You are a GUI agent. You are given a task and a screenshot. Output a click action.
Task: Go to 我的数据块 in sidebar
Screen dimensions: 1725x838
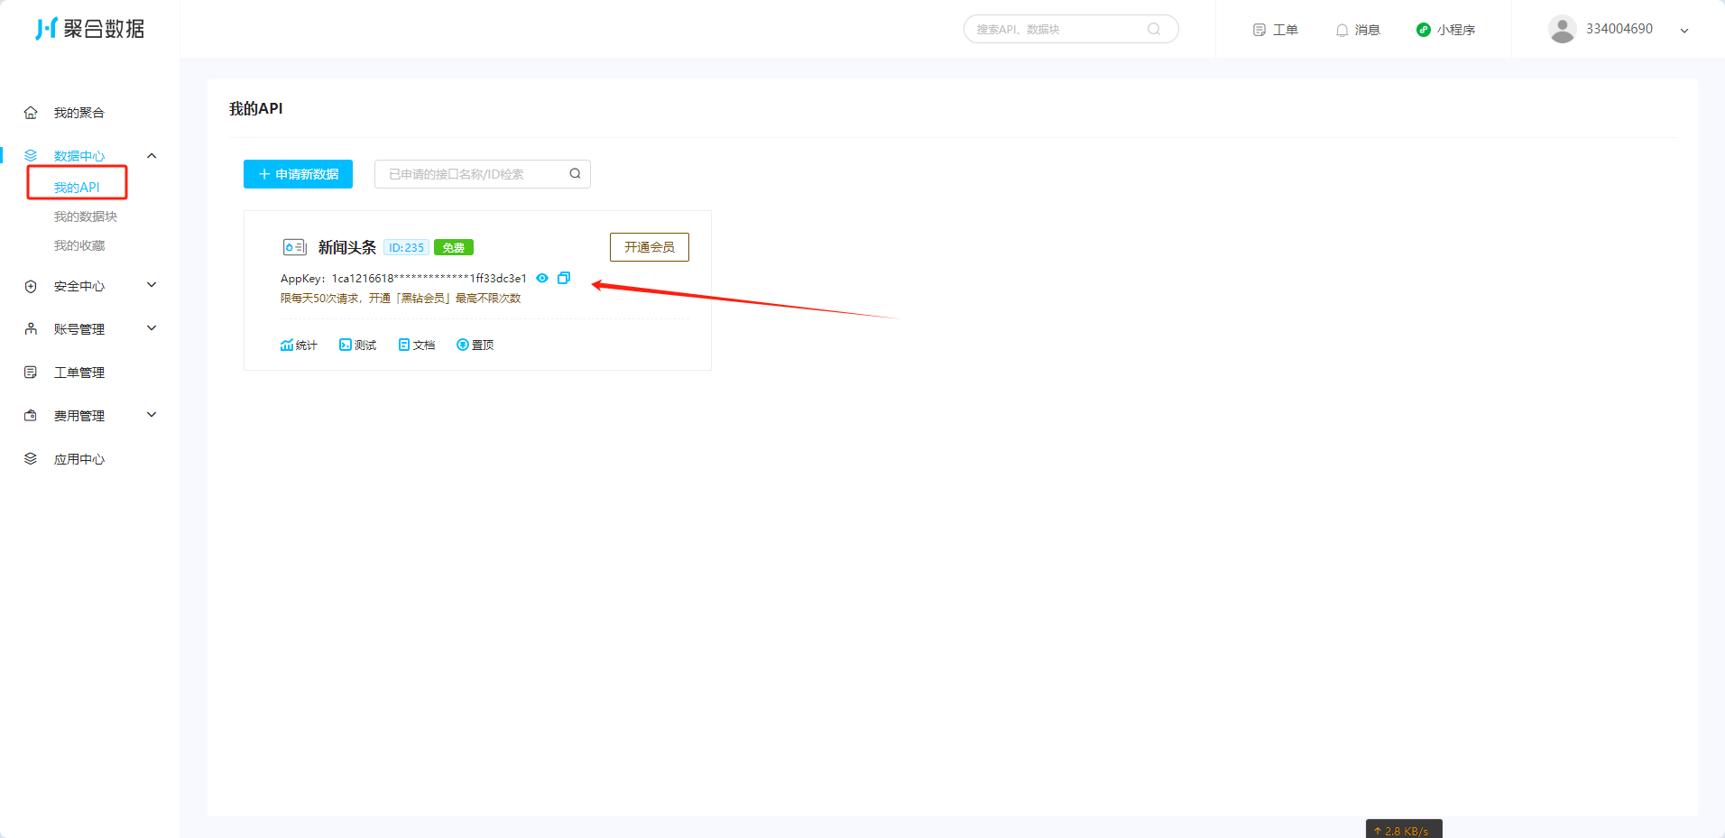point(86,216)
